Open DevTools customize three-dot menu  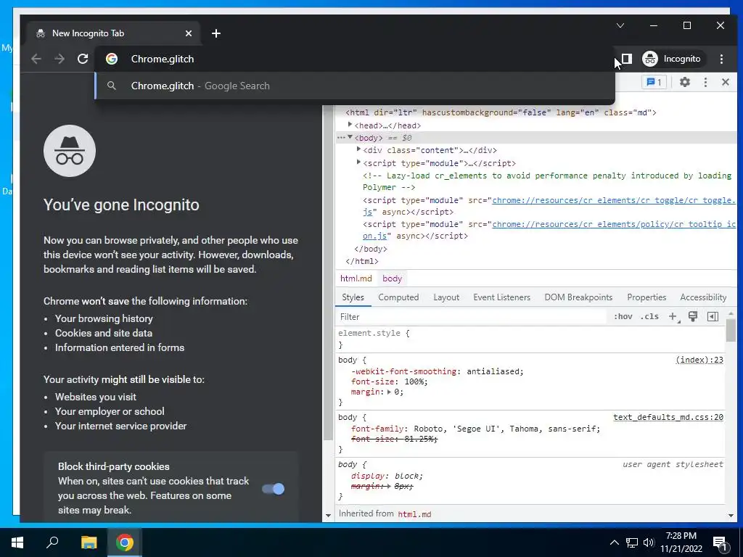705,82
